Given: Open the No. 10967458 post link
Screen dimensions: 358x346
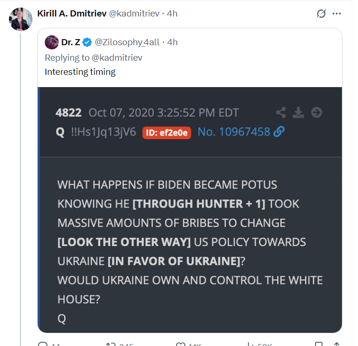Looking at the screenshot, I should pyautogui.click(x=234, y=132).
